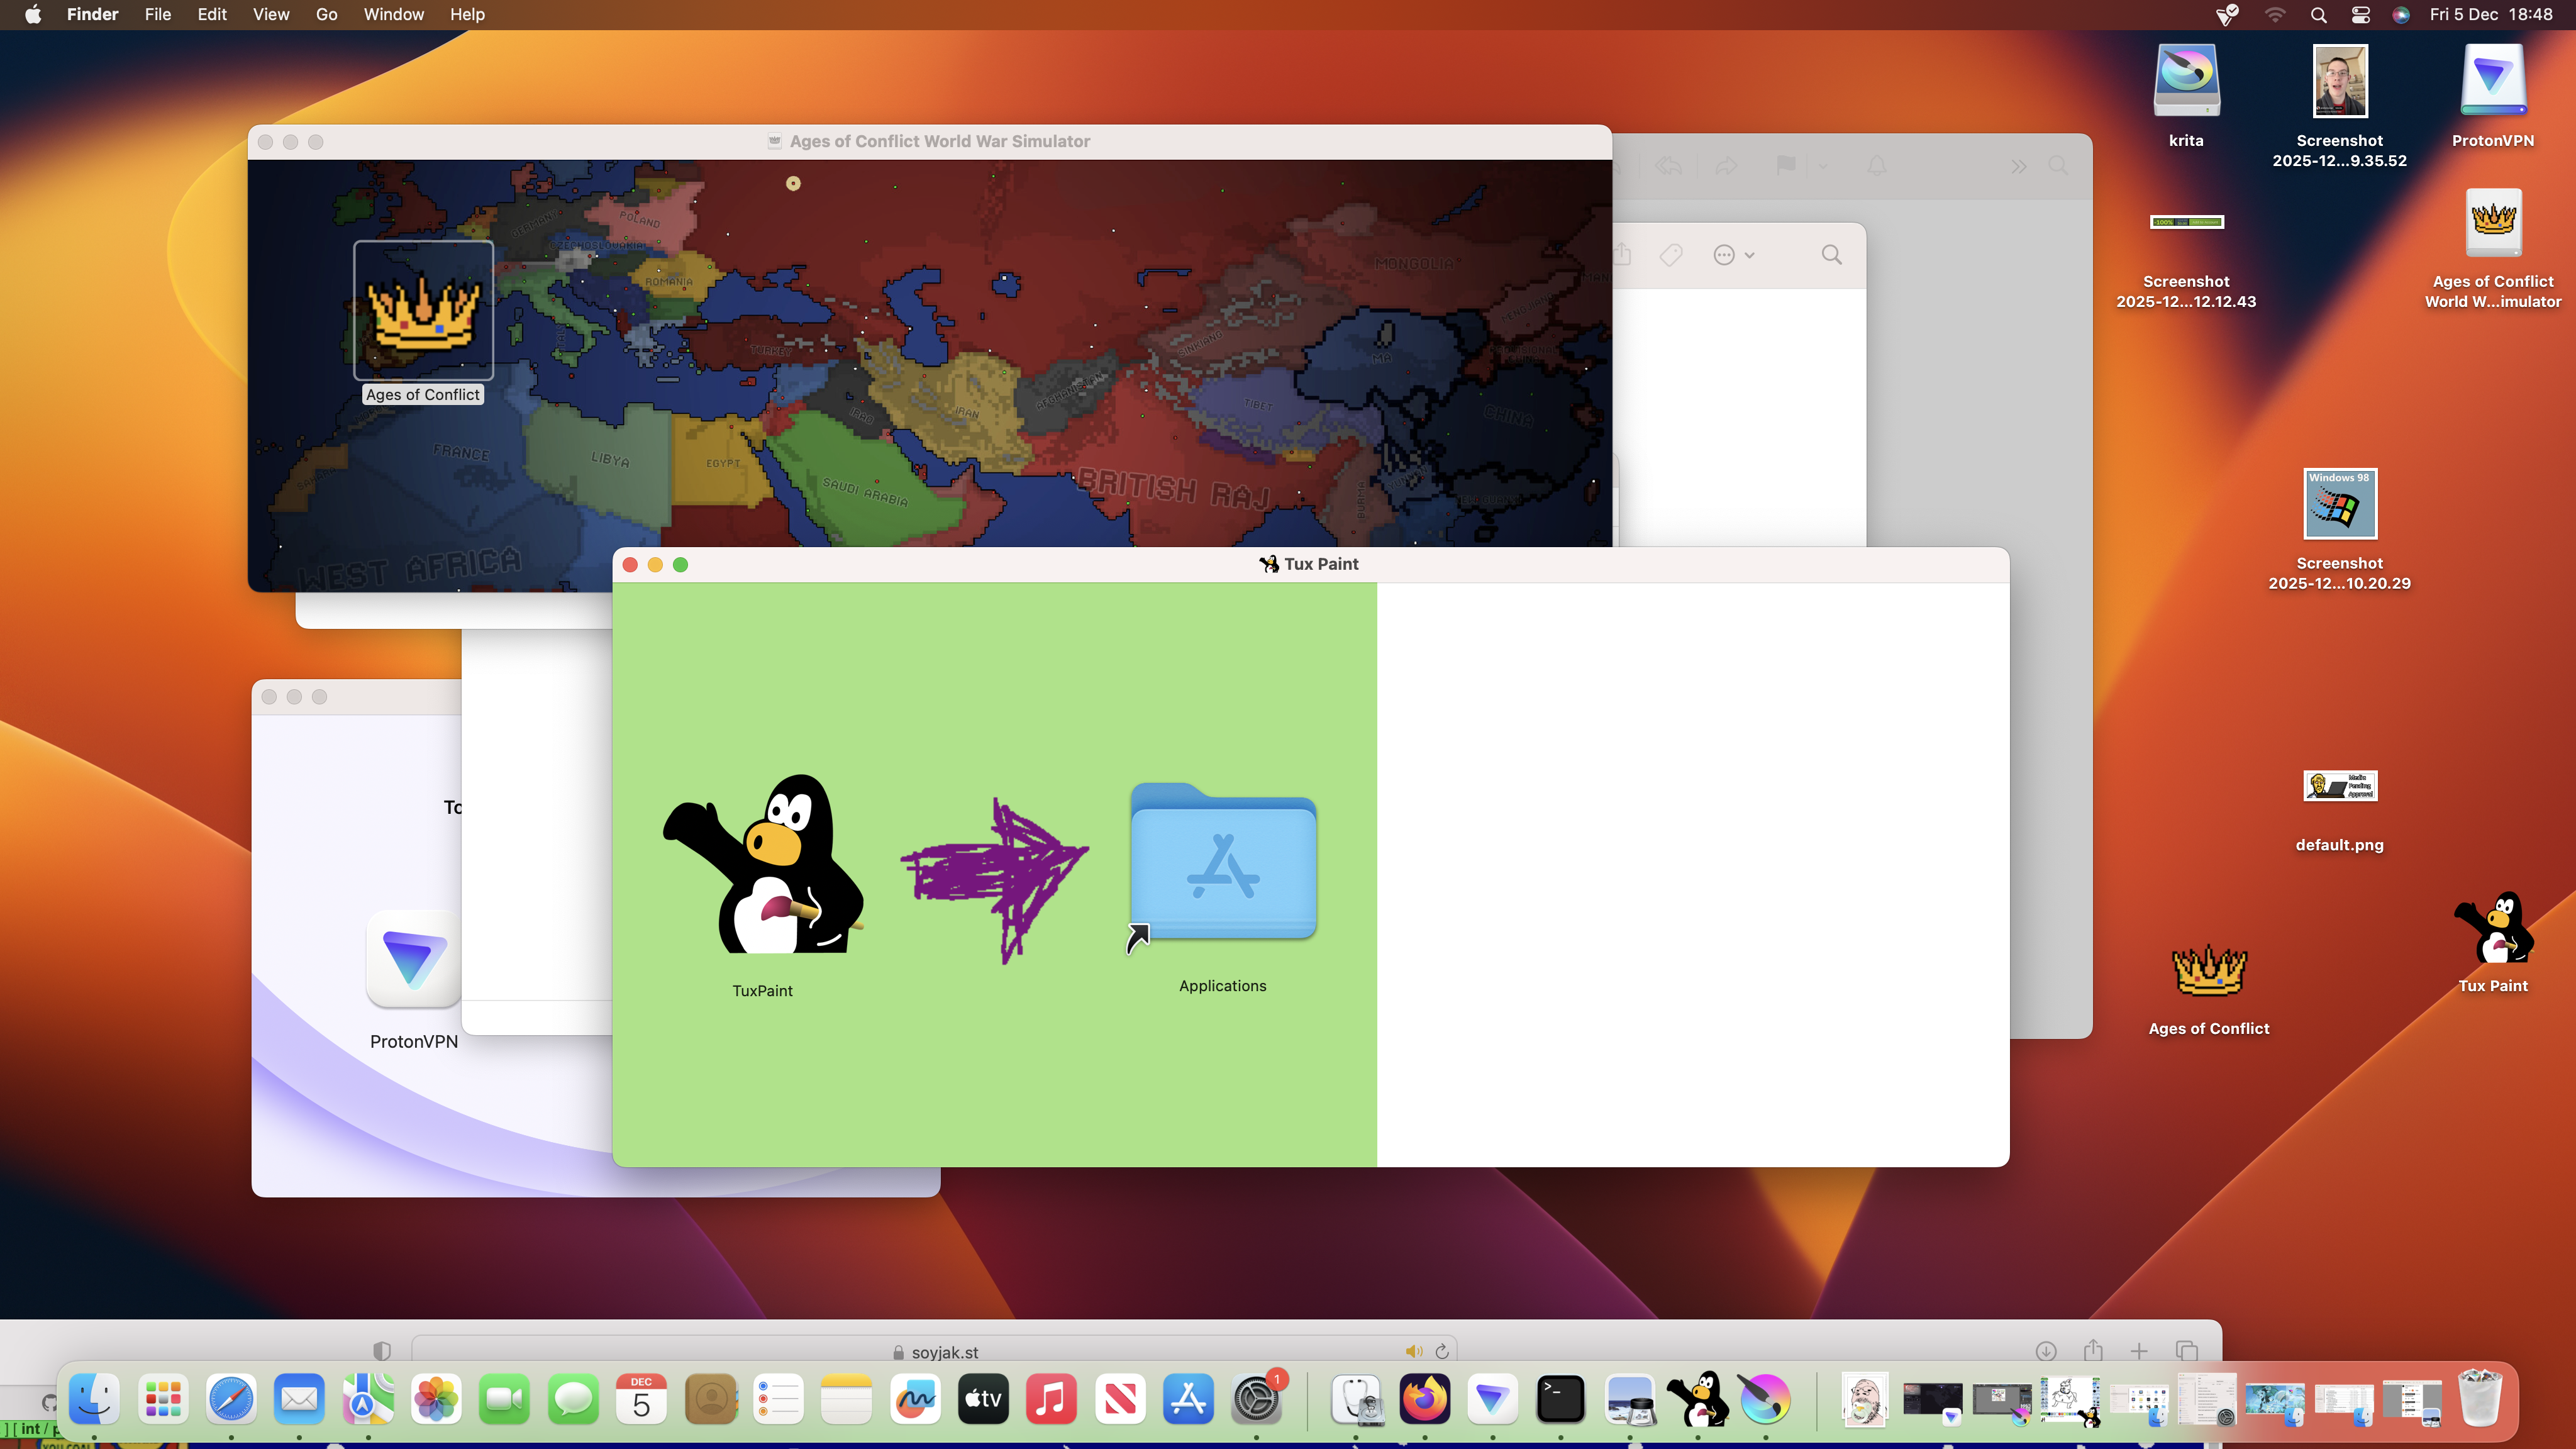Launch Firefox from the dock
This screenshot has height=1449, width=2576.
click(x=1424, y=1399)
